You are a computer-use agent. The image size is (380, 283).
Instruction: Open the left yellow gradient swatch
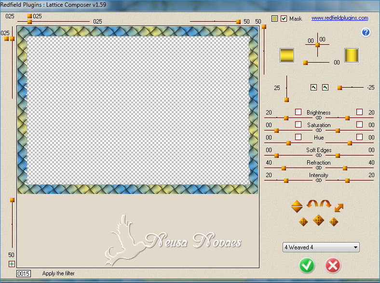(x=287, y=55)
